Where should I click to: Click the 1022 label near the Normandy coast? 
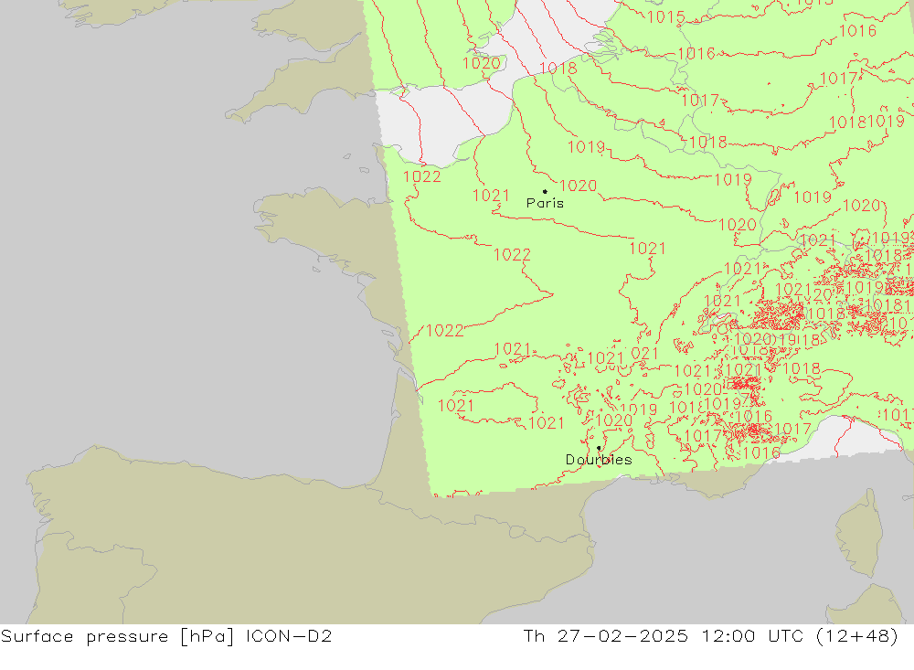click(x=422, y=176)
